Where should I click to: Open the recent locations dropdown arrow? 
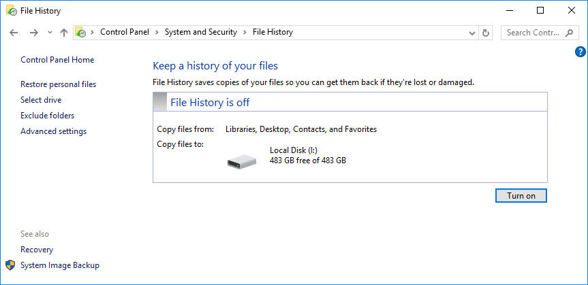pyautogui.click(x=50, y=33)
